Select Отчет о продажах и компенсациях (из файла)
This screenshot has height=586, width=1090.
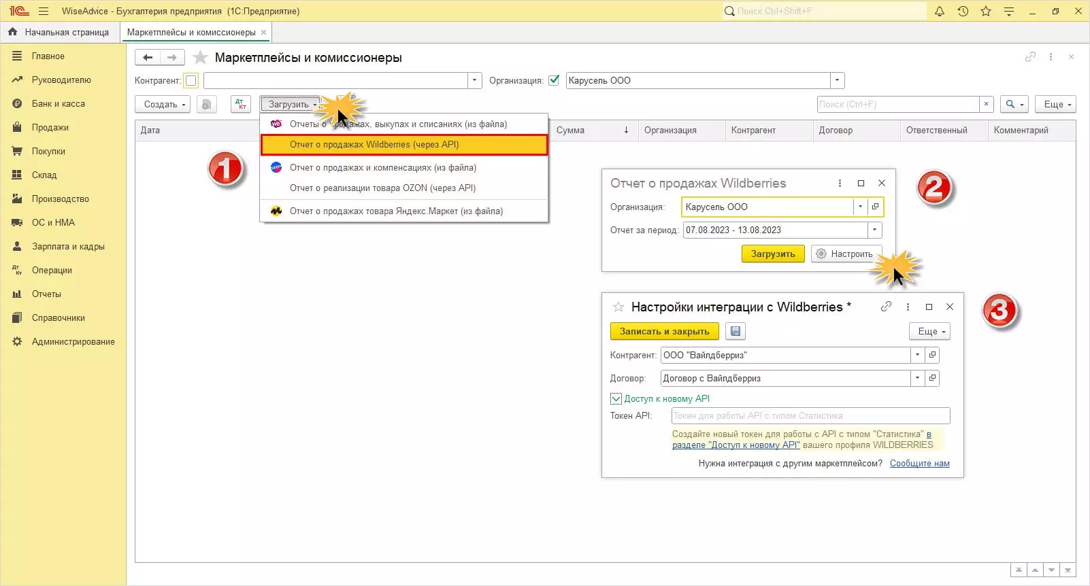coord(404,168)
